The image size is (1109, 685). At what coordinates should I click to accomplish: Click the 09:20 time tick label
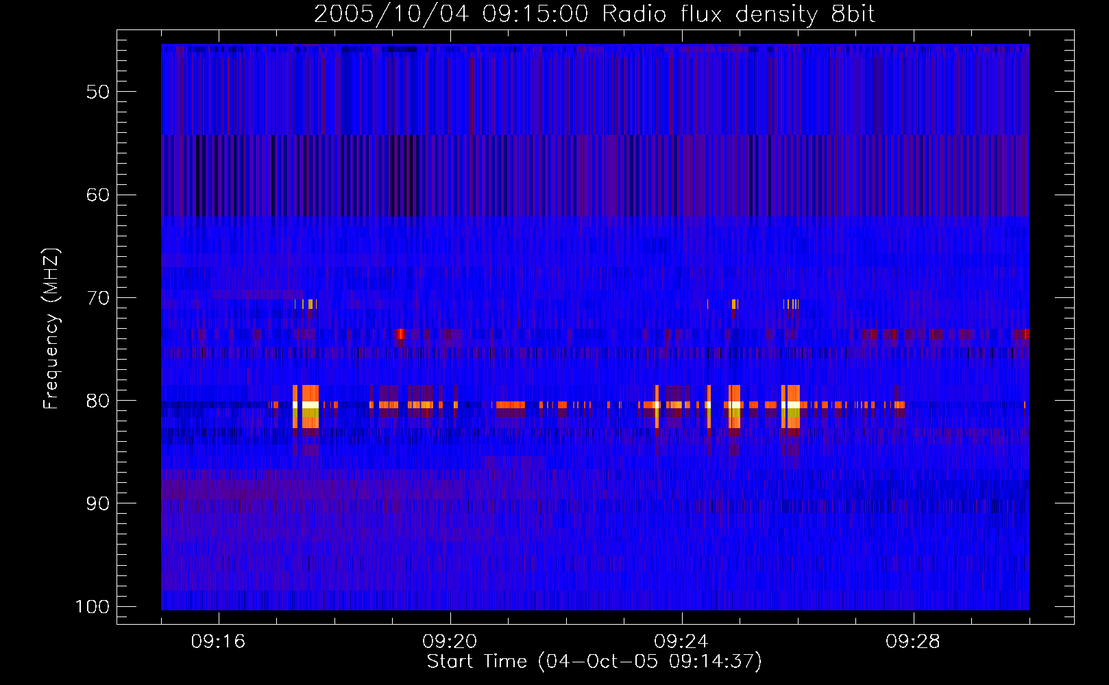(450, 642)
